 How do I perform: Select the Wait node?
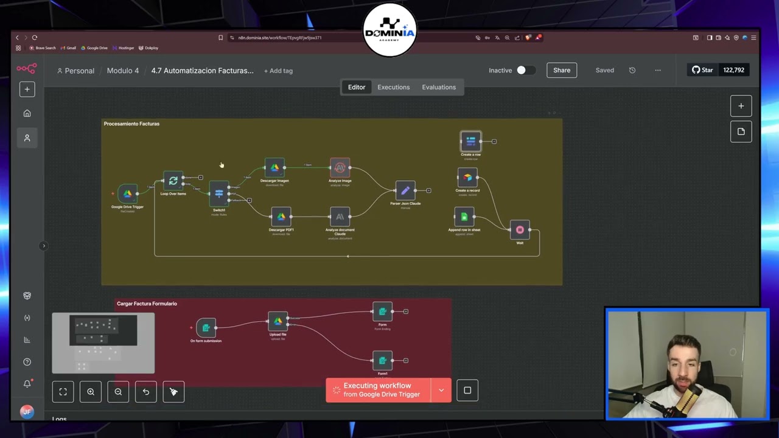520,230
